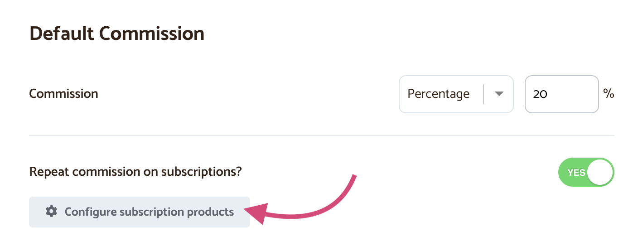The image size is (638, 251).
Task: Click the YES label on the green switch
Action: click(x=576, y=173)
